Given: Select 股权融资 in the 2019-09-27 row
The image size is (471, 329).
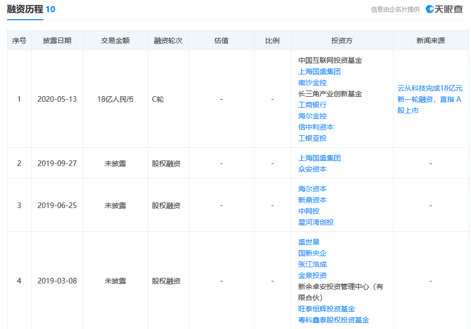Looking at the screenshot, I should point(166,163).
